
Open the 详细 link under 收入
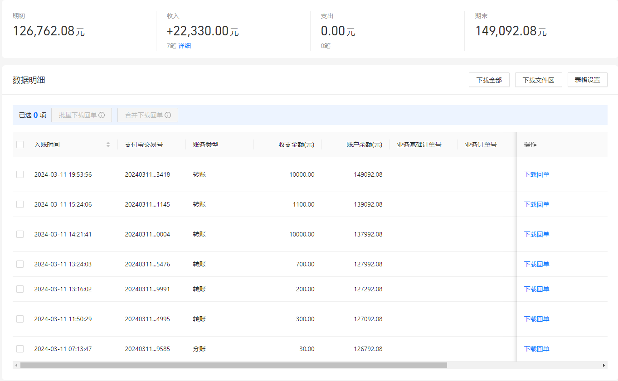point(185,46)
